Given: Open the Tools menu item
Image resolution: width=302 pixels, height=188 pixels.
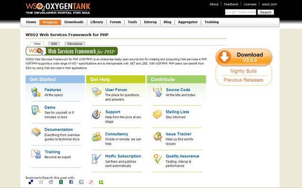Looking at the screenshot, I should [x=132, y=22].
